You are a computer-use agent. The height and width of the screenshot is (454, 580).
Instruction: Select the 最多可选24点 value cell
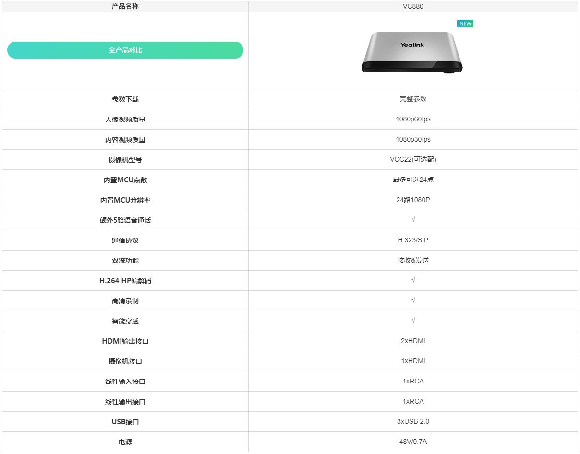(x=413, y=179)
